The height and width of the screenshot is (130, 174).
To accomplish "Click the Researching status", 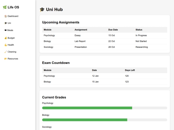I will click(141, 47).
